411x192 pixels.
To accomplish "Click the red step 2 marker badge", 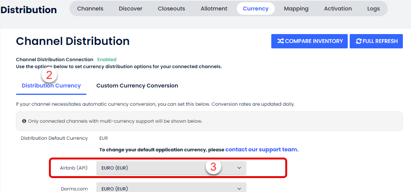I will [49, 75].
